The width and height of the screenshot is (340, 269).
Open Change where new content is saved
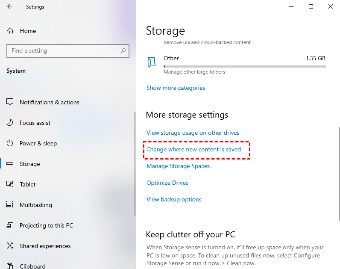click(193, 149)
